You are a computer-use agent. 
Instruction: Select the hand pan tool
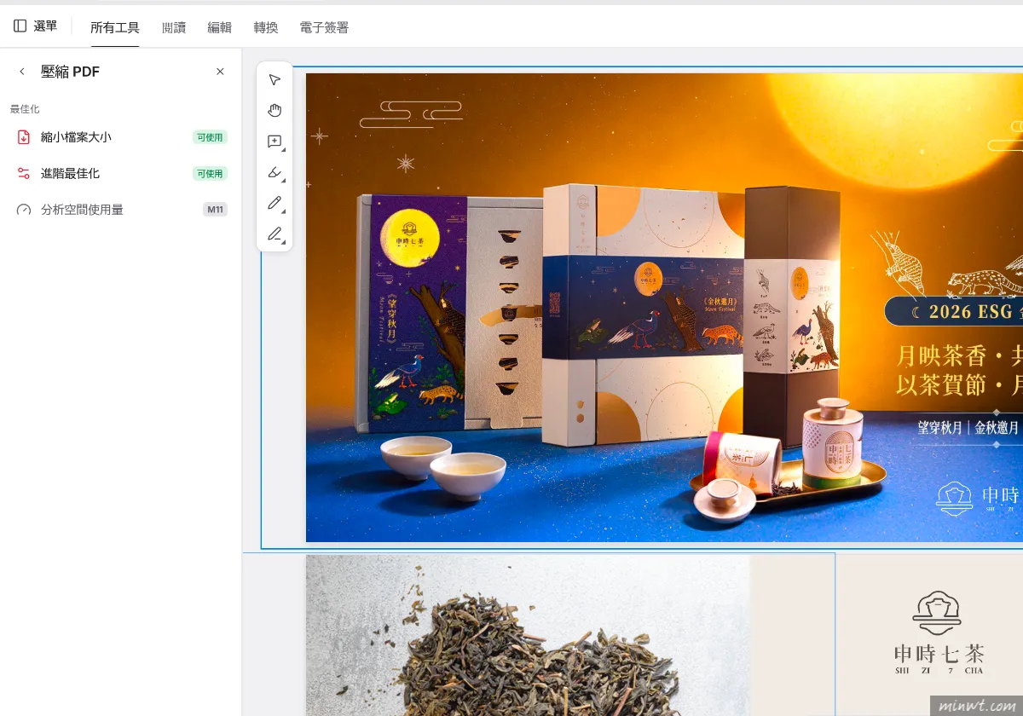click(275, 111)
